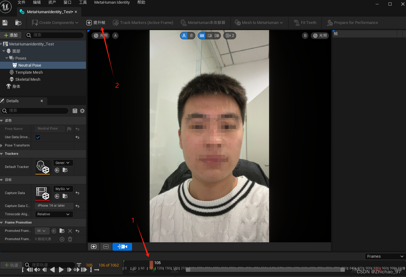
Task: Collapse the 姿势 section
Action: tap(2, 121)
